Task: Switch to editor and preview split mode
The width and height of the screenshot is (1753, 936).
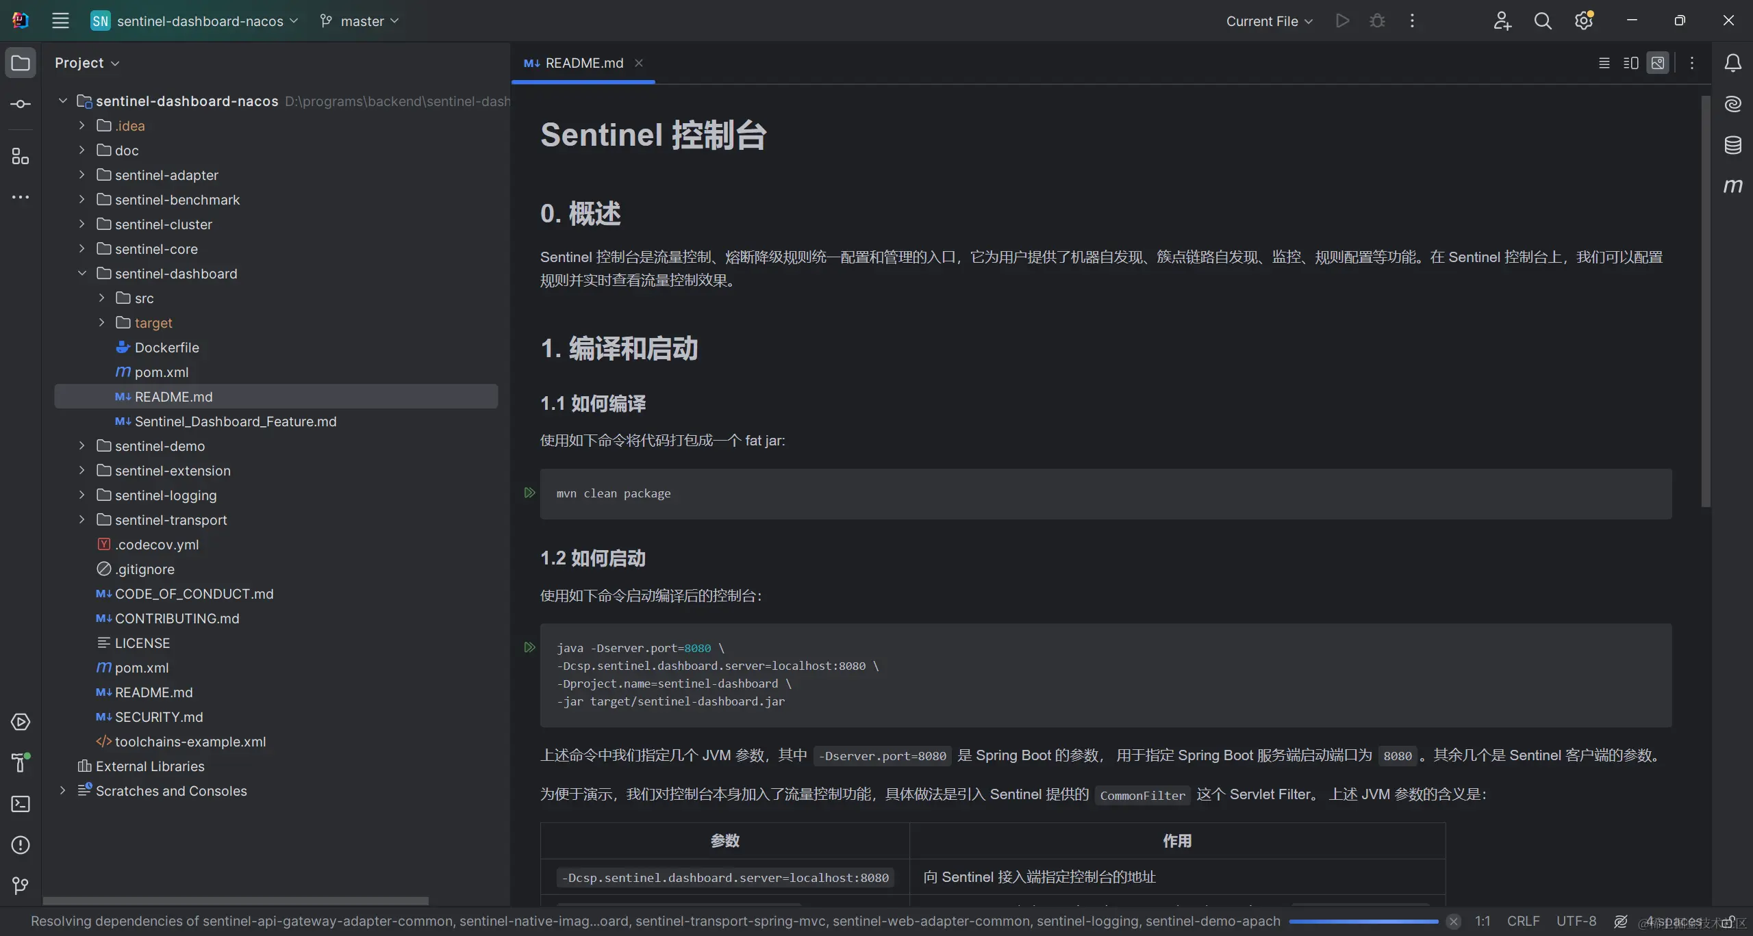Action: (x=1631, y=63)
